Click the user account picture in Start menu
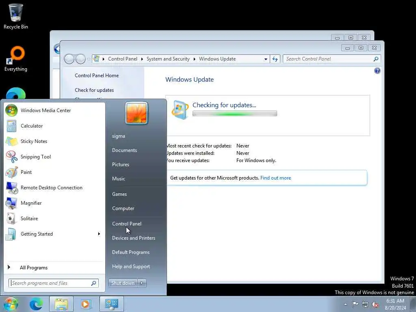 click(136, 113)
